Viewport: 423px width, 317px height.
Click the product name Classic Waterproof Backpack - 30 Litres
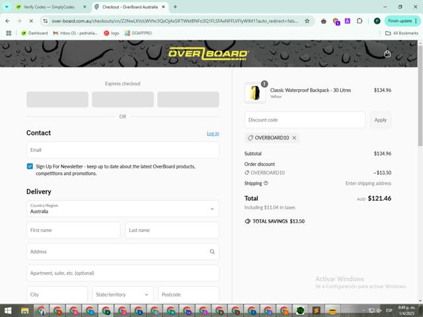311,90
